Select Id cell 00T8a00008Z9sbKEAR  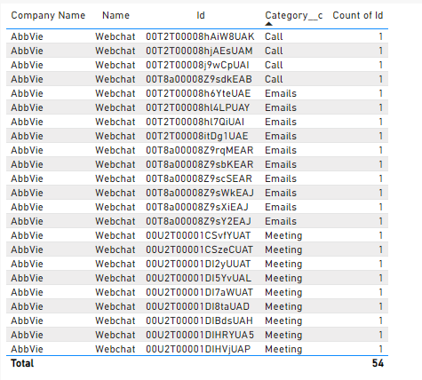tap(200, 164)
